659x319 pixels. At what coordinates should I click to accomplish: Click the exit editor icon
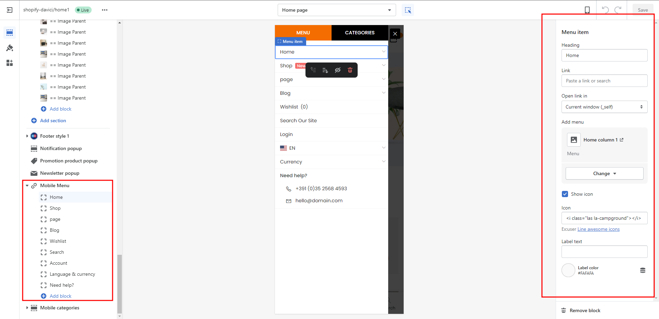(x=10, y=10)
